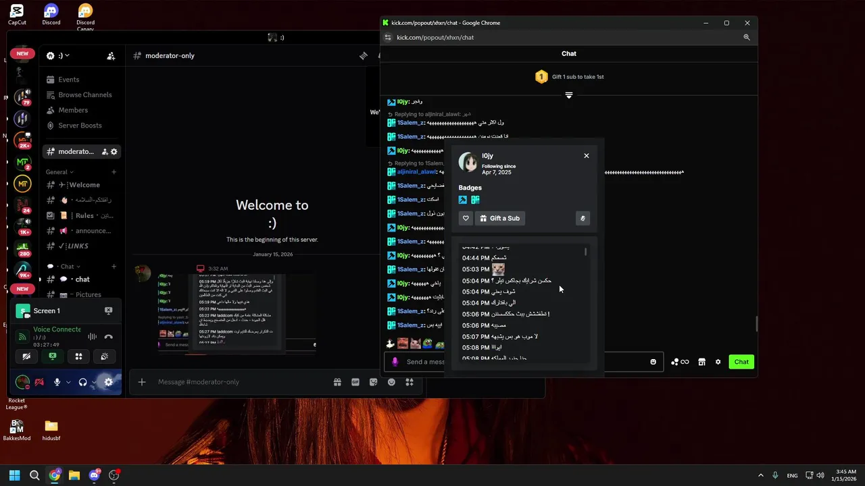This screenshot has height=486, width=865.
Task: Add a channel to Chat category
Action: coord(114,267)
